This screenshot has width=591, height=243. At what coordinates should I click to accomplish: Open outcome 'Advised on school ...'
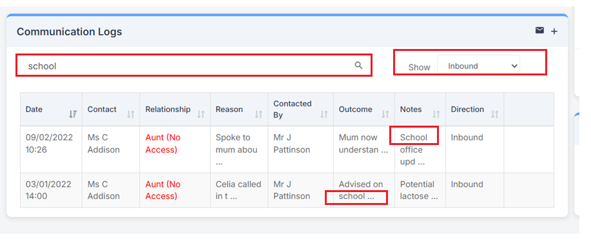361,190
